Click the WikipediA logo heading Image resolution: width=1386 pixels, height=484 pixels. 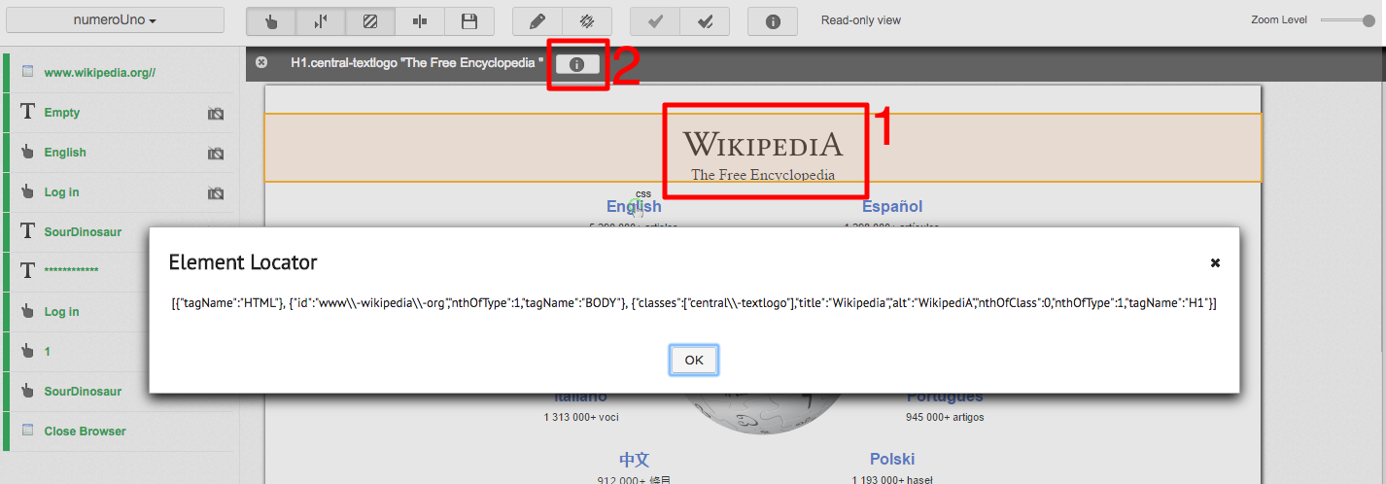pyautogui.click(x=763, y=145)
